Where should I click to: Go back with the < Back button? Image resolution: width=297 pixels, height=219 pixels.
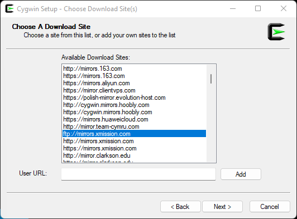[180, 207]
